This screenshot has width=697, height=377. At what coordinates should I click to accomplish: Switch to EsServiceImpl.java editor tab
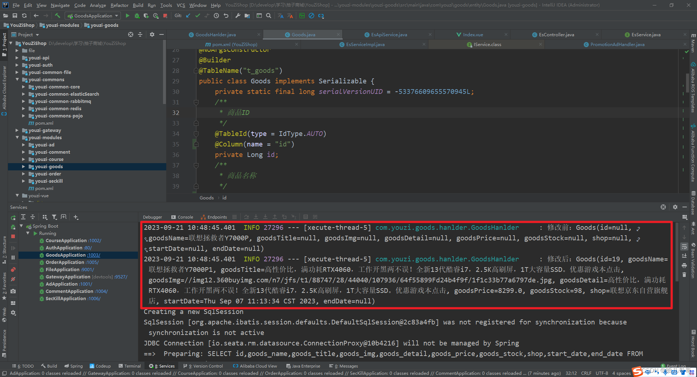[x=365, y=44]
